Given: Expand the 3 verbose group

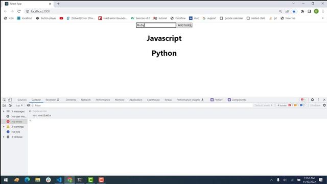Looking at the screenshot, I should point(4,137).
